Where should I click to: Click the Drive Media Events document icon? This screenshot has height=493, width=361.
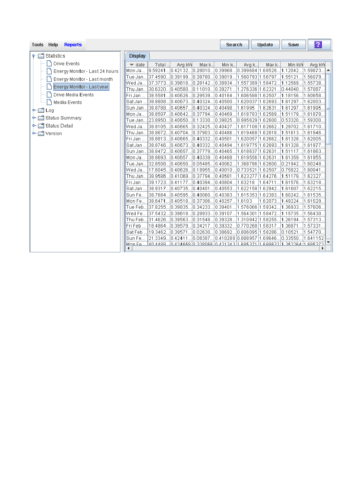pos(49,95)
